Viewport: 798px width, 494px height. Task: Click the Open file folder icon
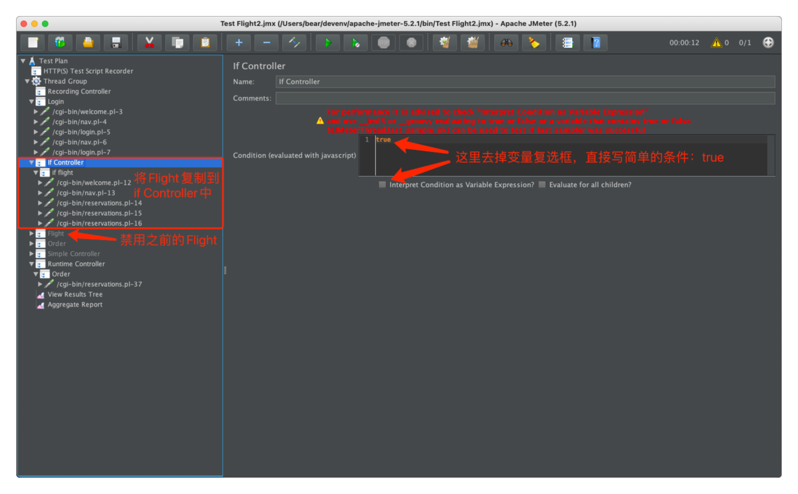(88, 43)
